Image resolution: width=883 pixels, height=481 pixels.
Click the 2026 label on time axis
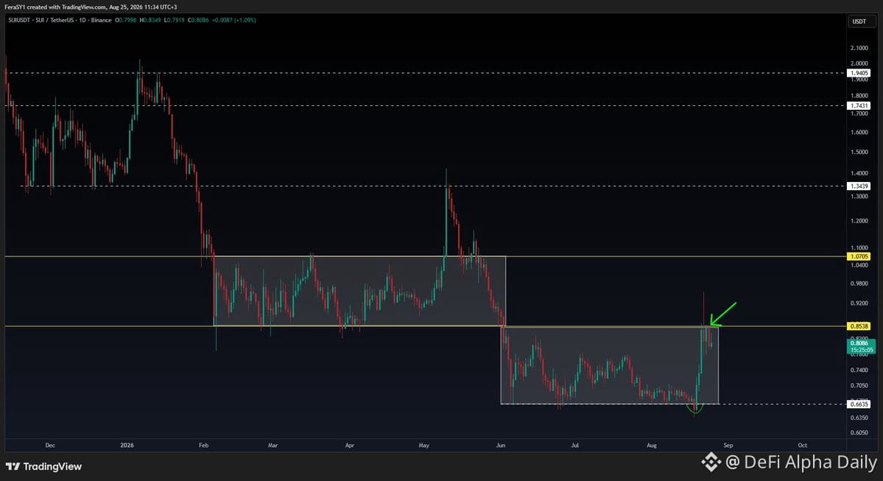[x=127, y=445]
